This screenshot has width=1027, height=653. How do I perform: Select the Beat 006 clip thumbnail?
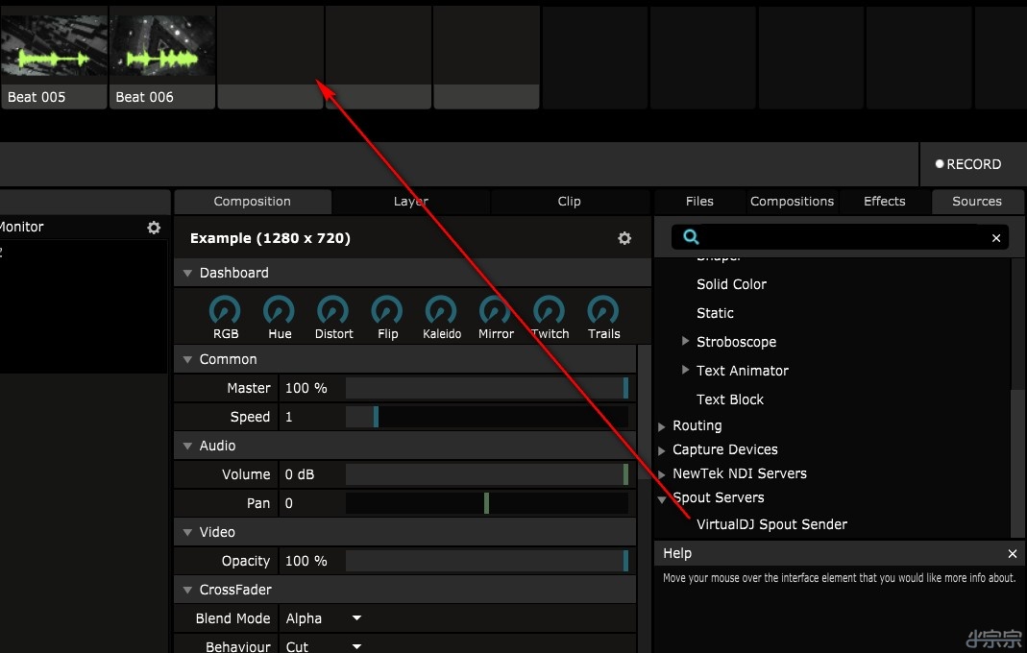point(161,49)
